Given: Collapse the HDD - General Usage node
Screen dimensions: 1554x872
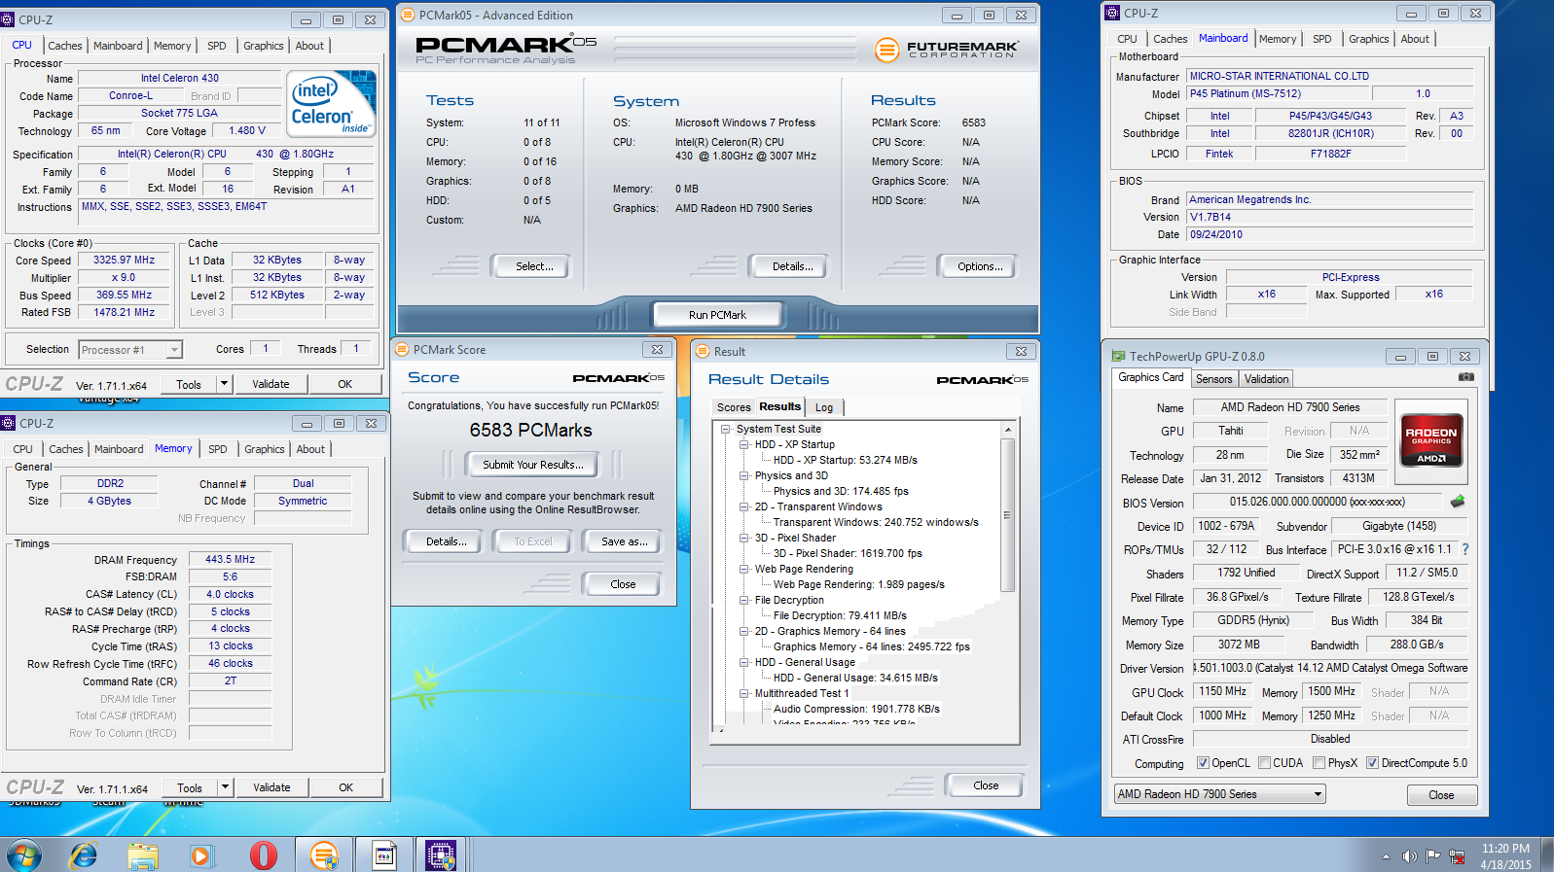Looking at the screenshot, I should pos(743,662).
